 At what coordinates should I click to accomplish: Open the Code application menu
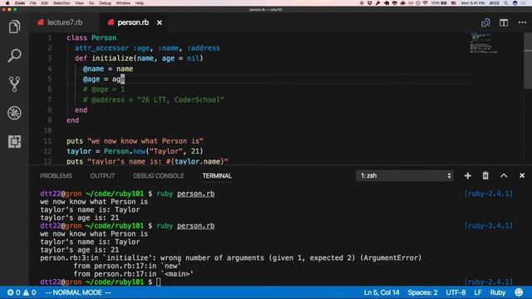[x=20, y=2]
